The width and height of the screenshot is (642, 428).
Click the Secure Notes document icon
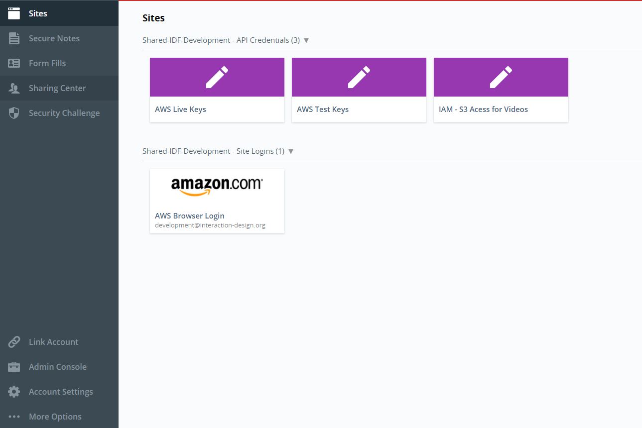click(x=14, y=38)
